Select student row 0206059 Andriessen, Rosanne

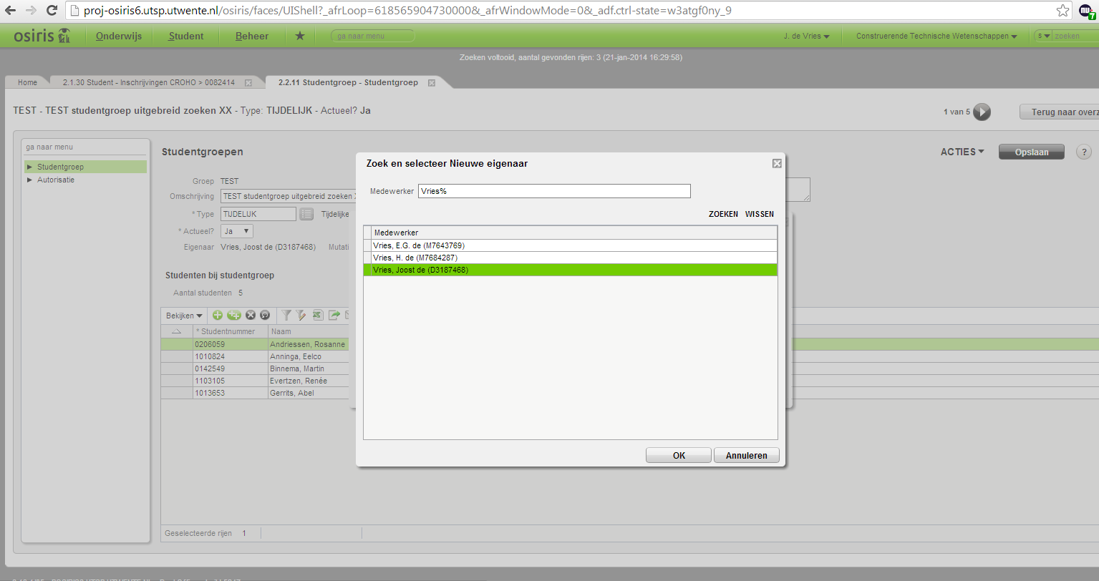coord(255,344)
